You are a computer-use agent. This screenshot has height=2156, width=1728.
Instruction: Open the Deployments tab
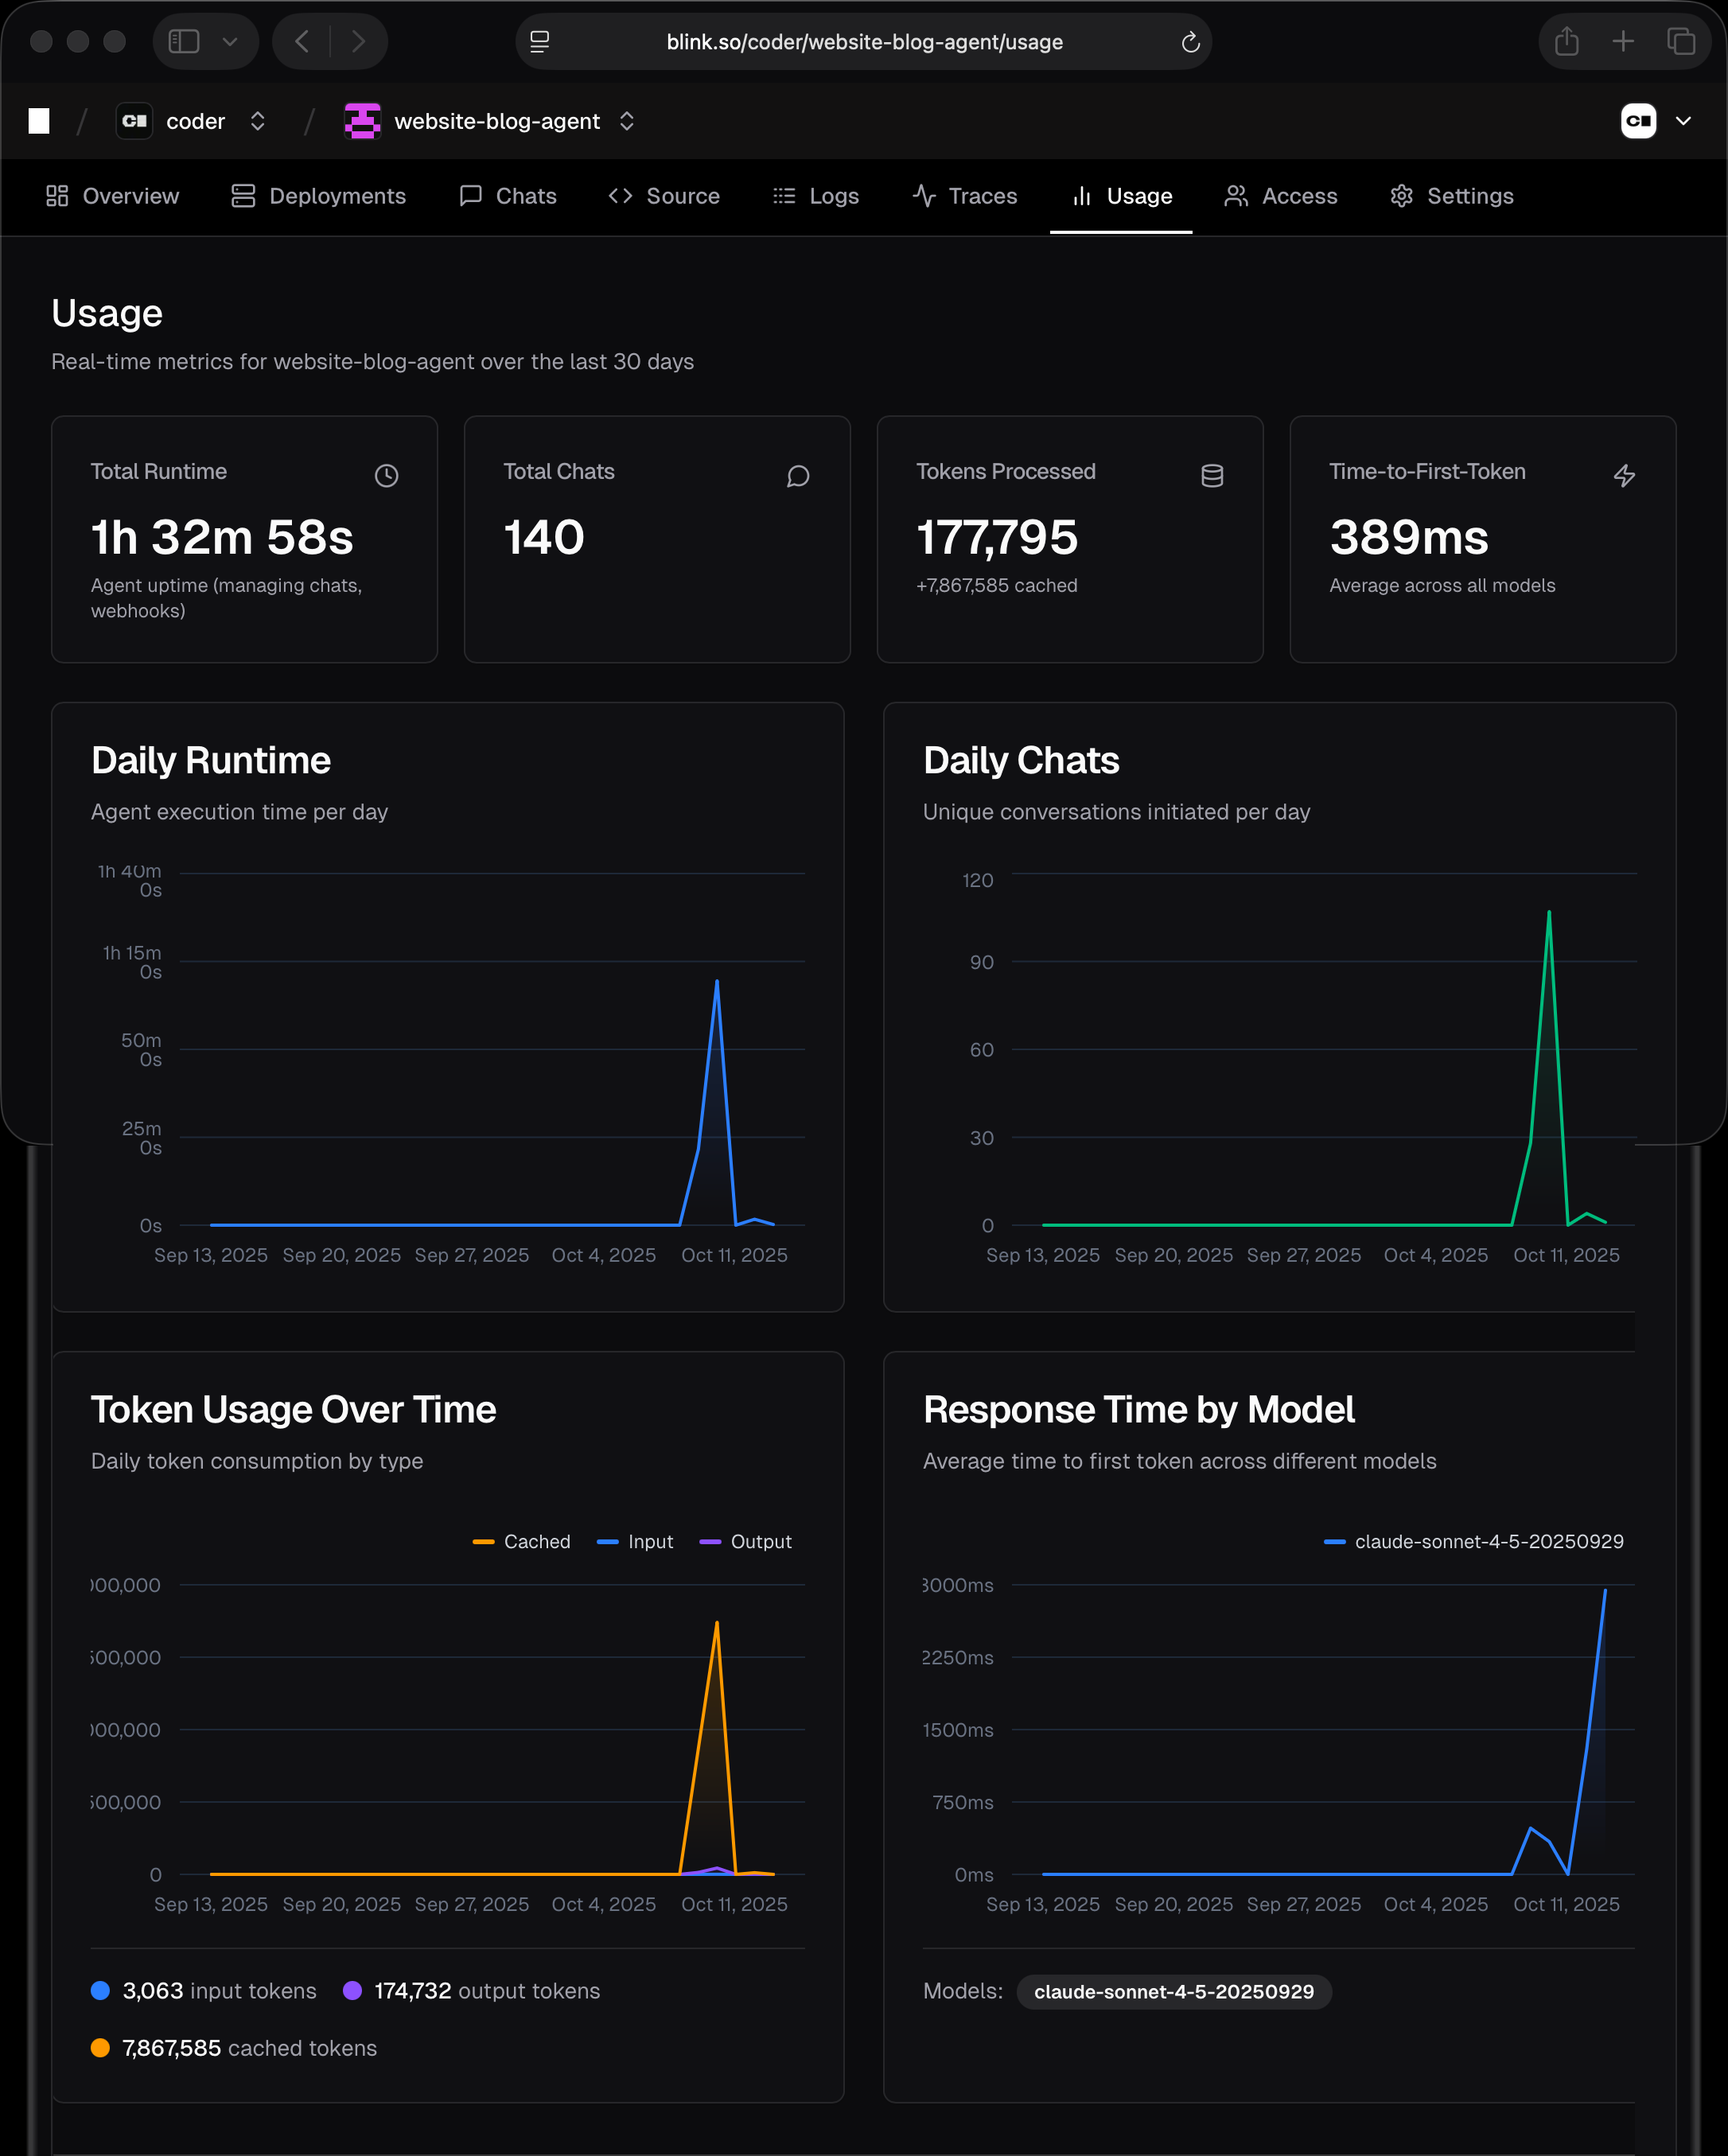319,196
